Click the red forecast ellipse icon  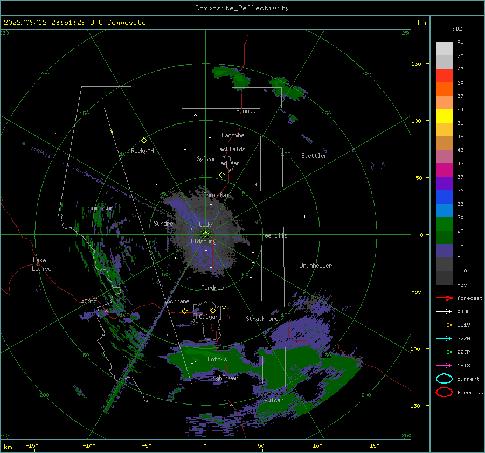[x=444, y=392]
